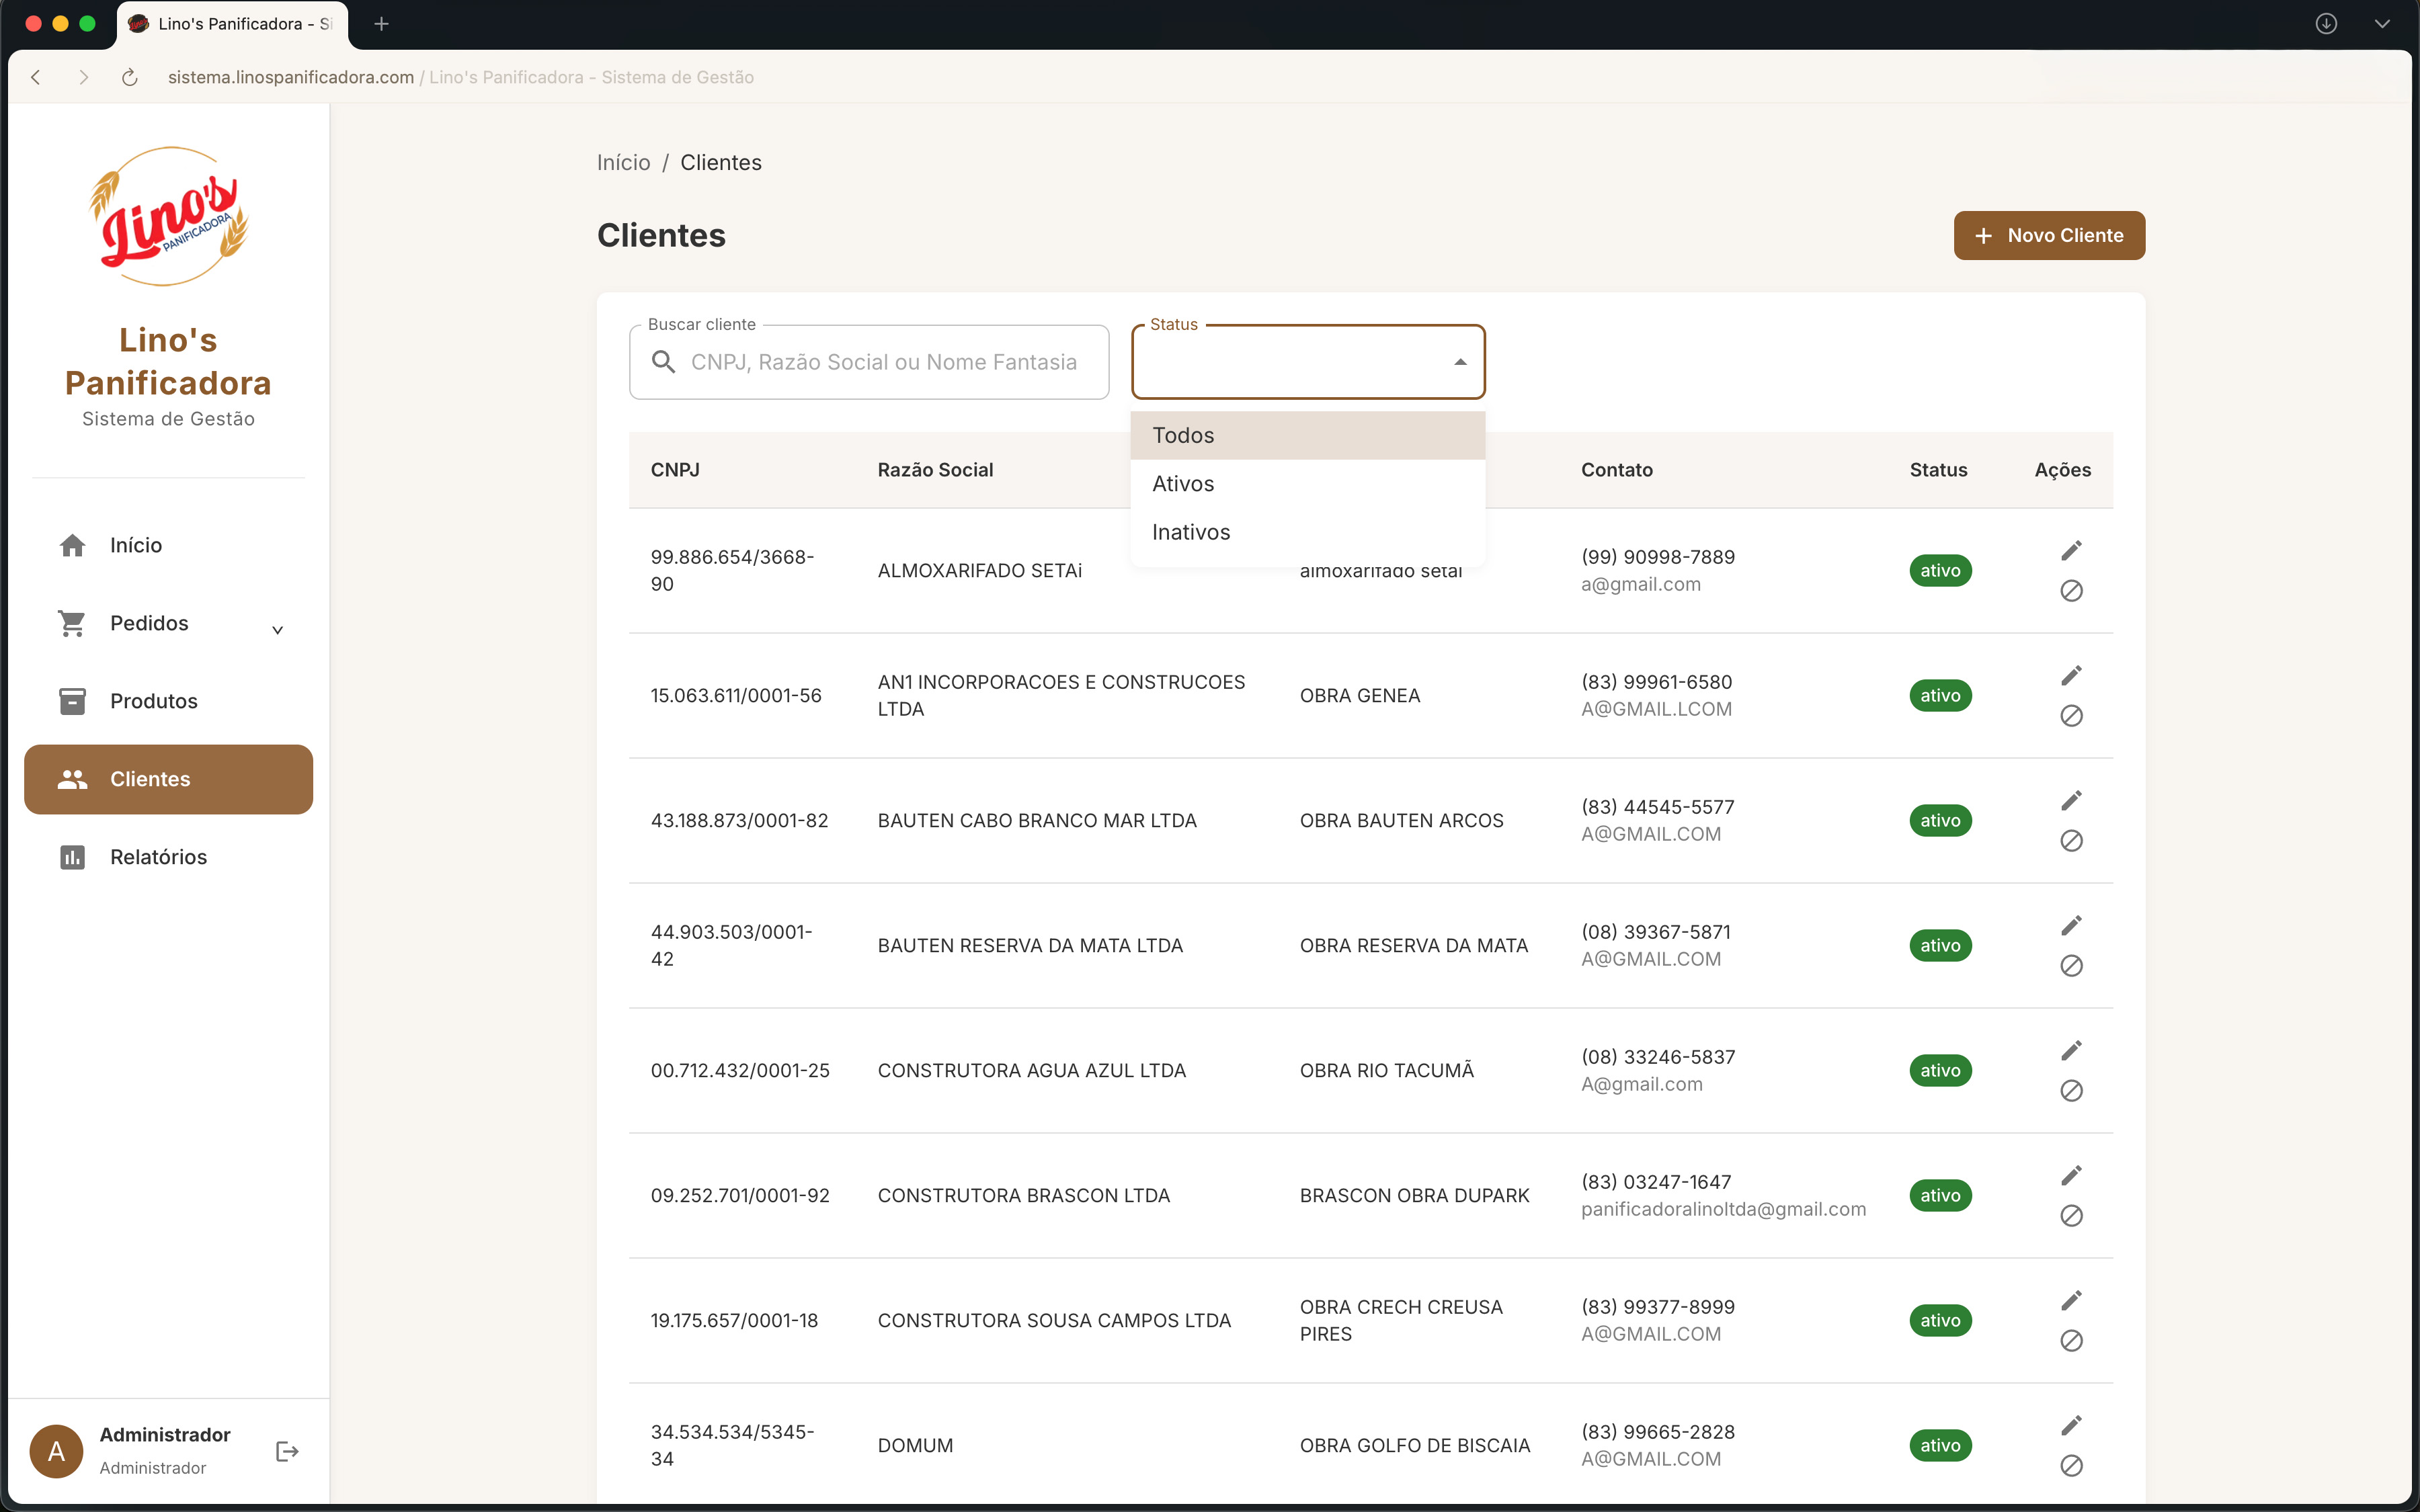Deactivate CONSTRUTORA AGUA AZUL block icon
2420x1512 pixels.
(x=2071, y=1091)
